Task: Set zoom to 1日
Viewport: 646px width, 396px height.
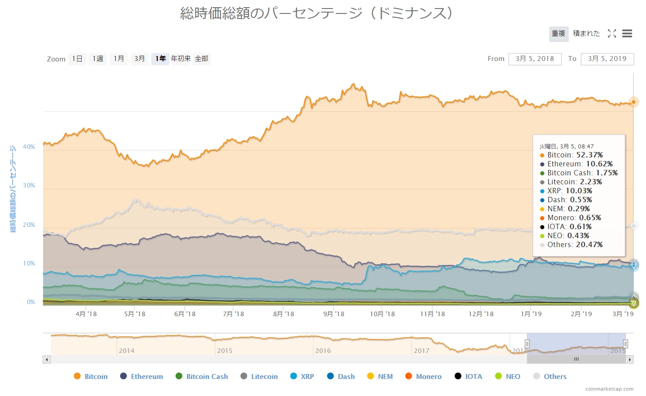Action: pyautogui.click(x=77, y=59)
